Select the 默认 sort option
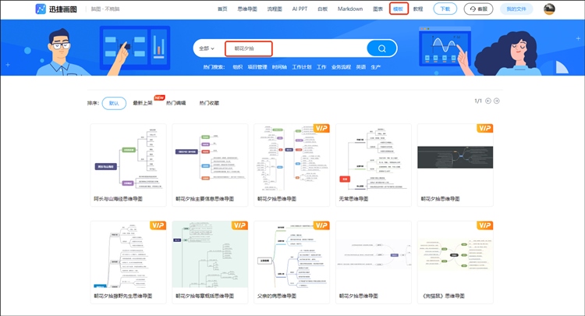 (114, 103)
